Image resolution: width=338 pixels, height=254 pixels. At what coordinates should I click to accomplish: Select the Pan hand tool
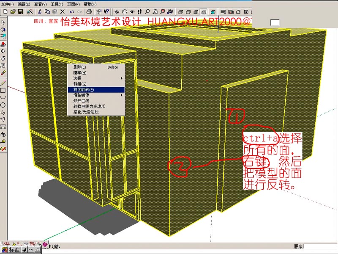(x=124, y=12)
